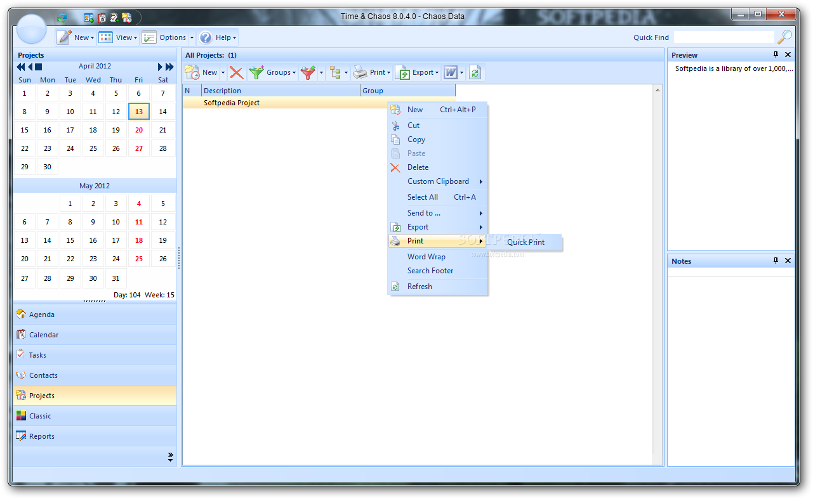Click the green refresh icon in projects toolbar
The height and width of the screenshot is (499, 813).
coord(475,73)
